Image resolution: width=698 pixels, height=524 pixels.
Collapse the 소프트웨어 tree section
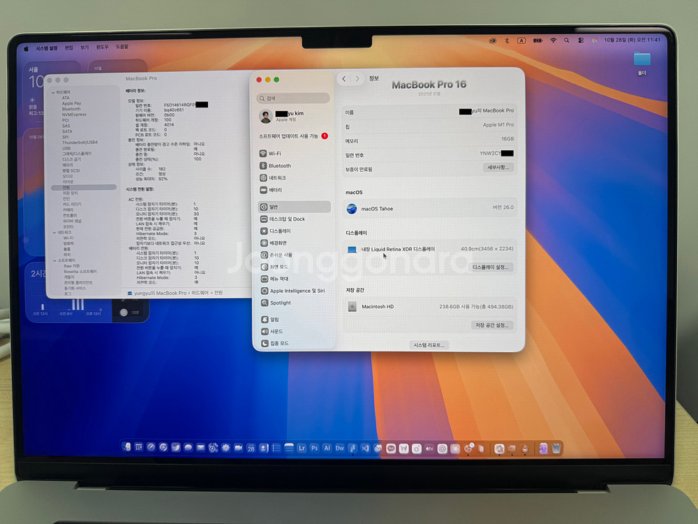coord(54,260)
